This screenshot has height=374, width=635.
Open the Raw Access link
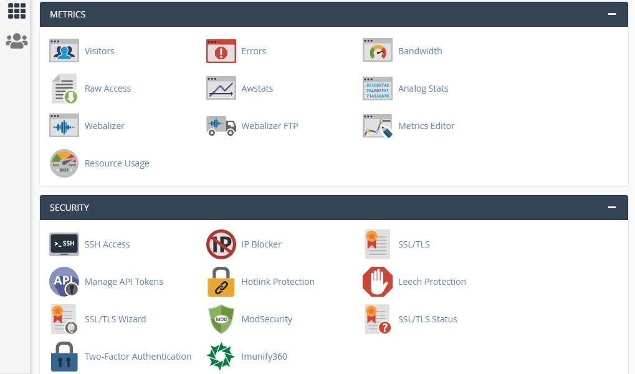tap(108, 89)
